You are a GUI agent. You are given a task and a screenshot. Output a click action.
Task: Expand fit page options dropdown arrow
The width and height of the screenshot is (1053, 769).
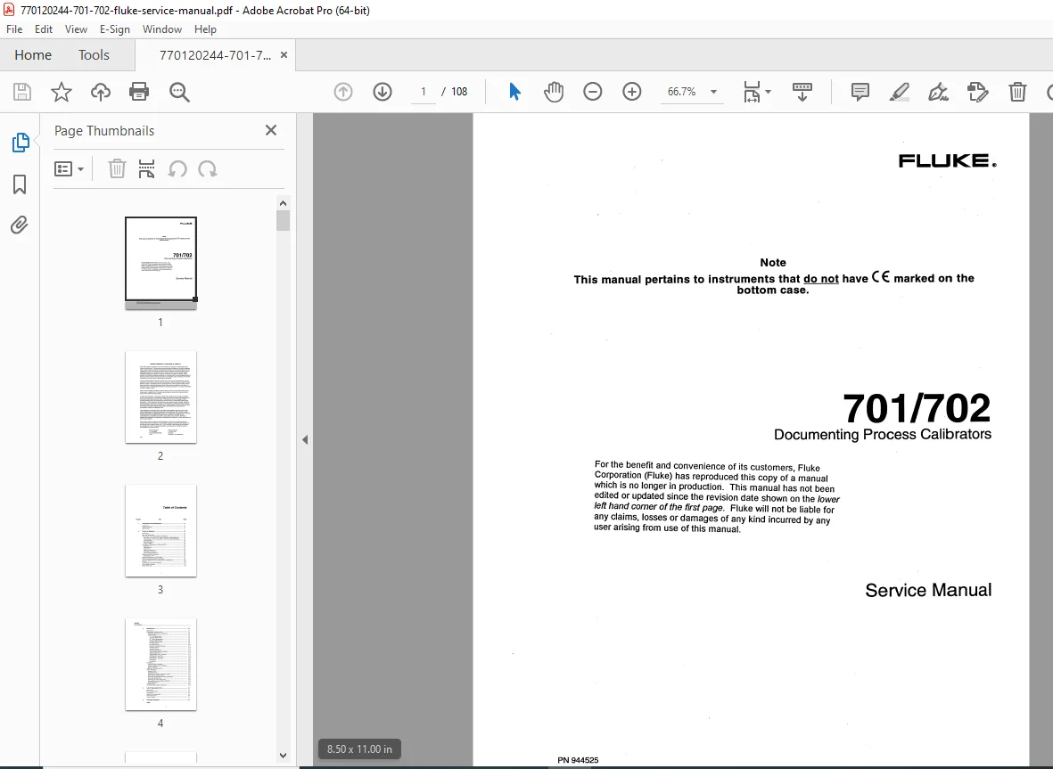click(769, 92)
